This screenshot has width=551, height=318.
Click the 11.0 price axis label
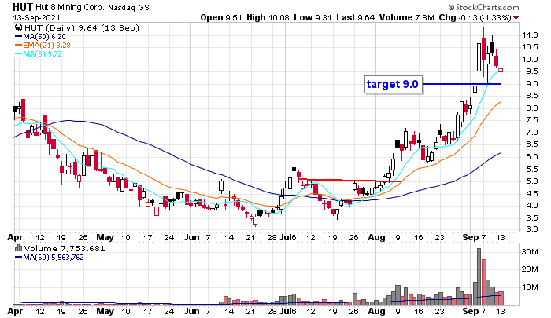click(530, 35)
